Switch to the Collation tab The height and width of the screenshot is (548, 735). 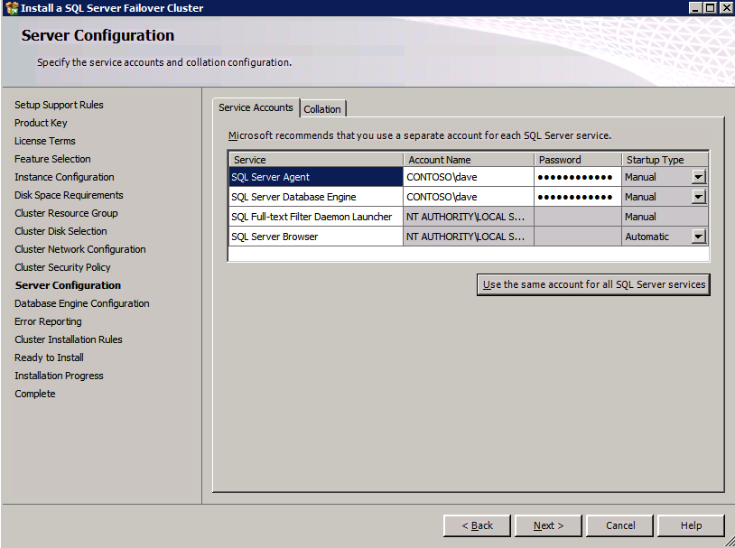[x=322, y=108]
